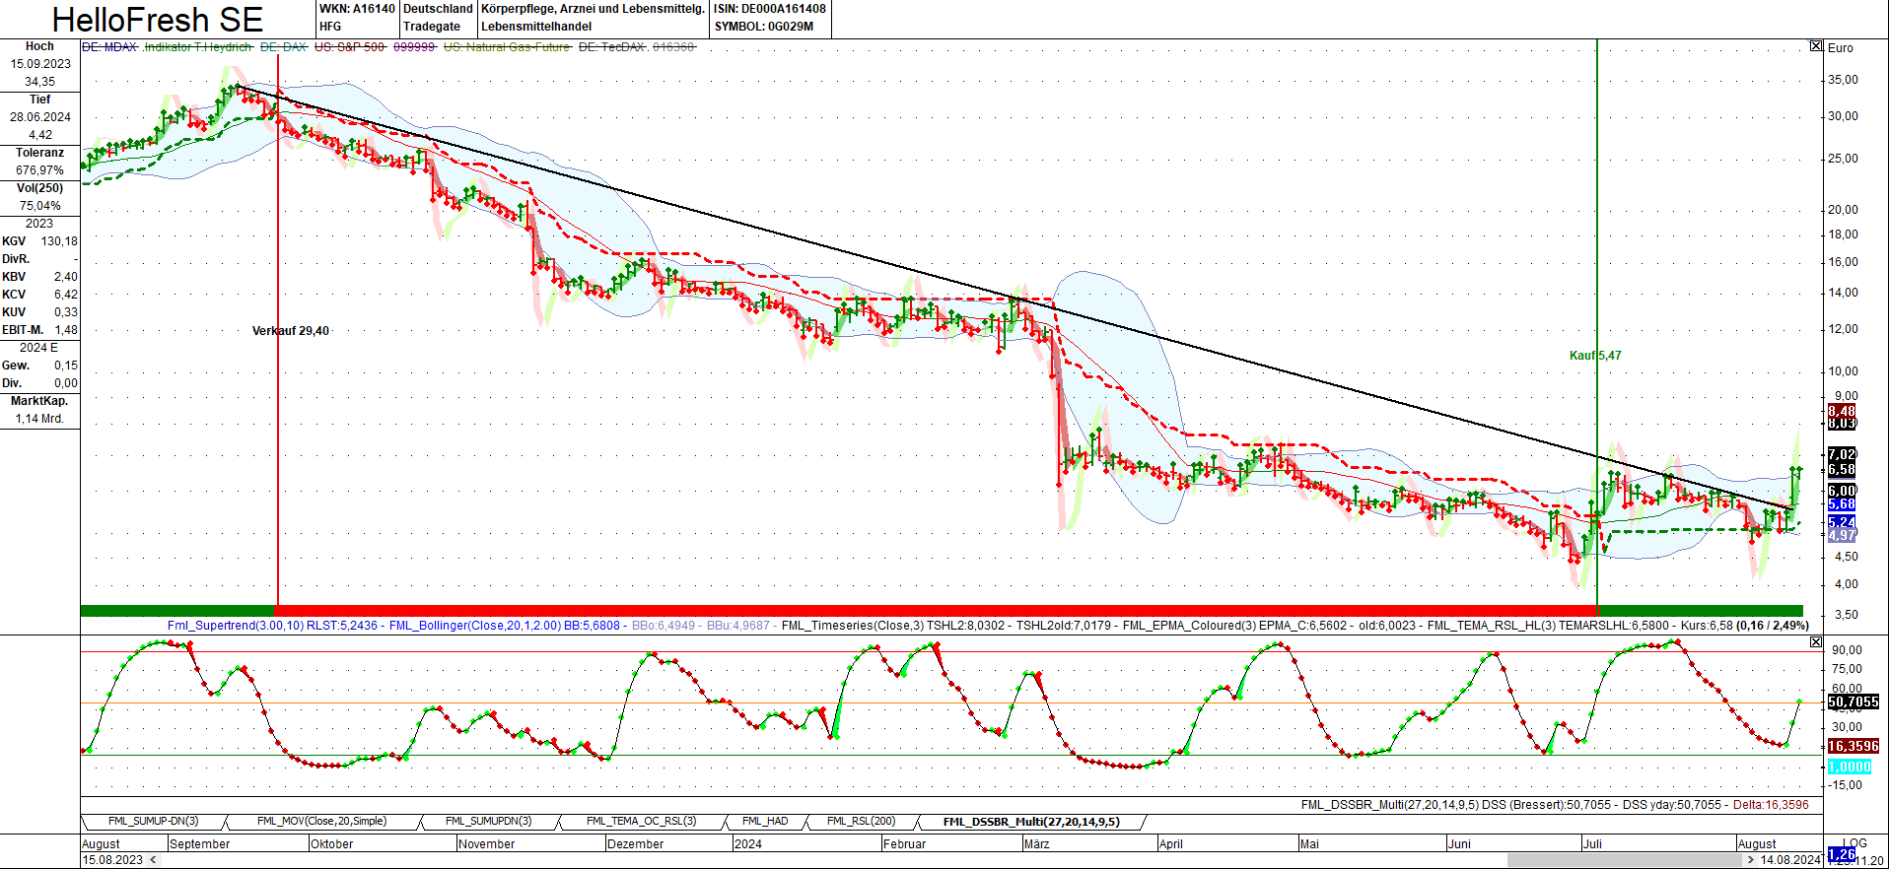Image resolution: width=1889 pixels, height=869 pixels.
Task: Click the FML_Supertrend legend entry
Action: pos(272,626)
